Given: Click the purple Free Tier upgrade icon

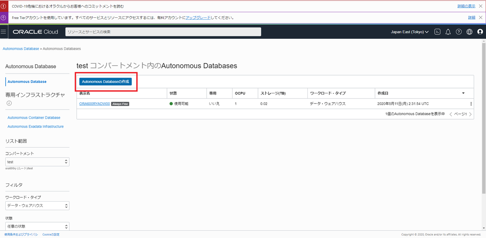Looking at the screenshot, I should coord(4,18).
